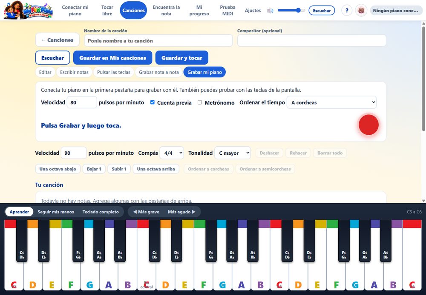Click Escuchar below the song name
Screen dimensions: 426x295
pos(52,58)
